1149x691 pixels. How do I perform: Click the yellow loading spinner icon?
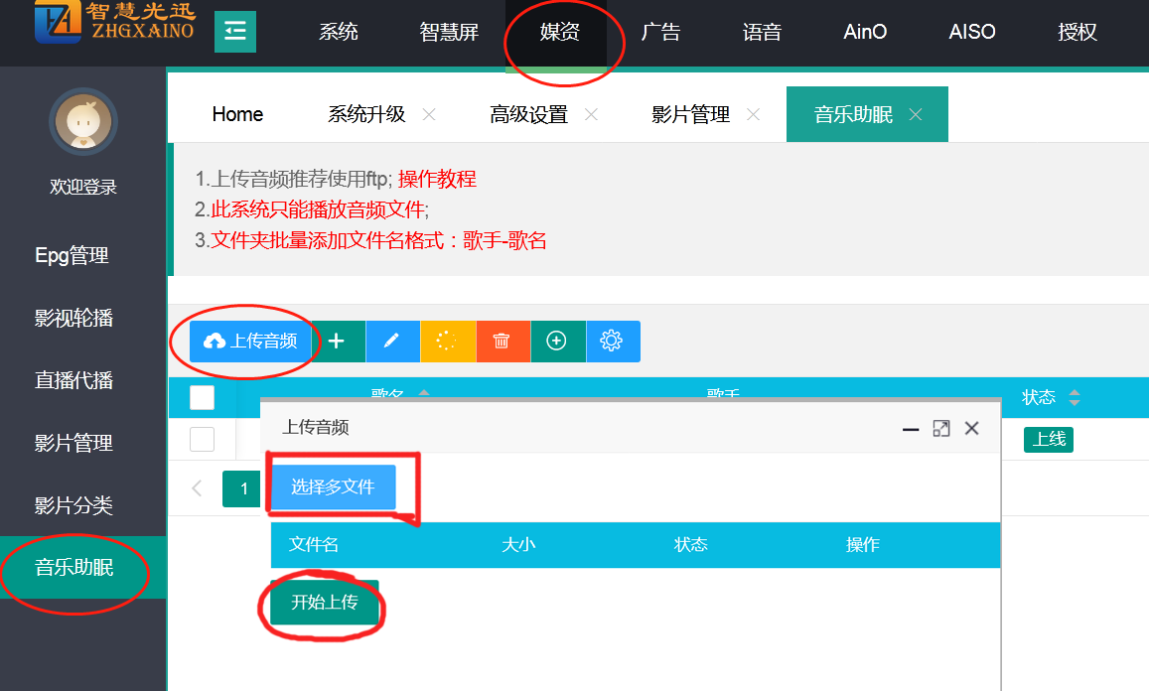(447, 342)
